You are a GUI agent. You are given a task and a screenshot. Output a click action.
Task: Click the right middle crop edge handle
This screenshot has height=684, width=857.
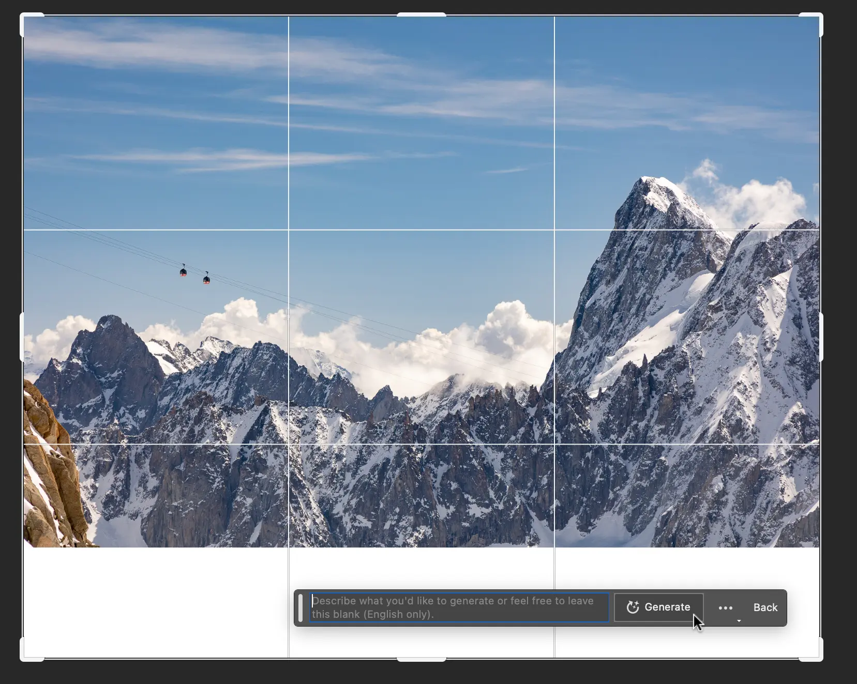pyautogui.click(x=821, y=337)
